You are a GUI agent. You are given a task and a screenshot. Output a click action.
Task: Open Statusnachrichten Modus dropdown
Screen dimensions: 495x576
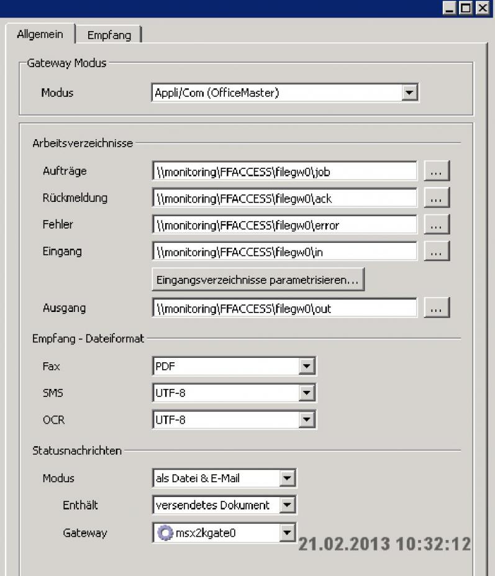pyautogui.click(x=286, y=478)
